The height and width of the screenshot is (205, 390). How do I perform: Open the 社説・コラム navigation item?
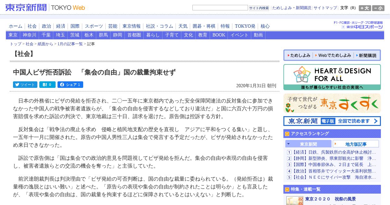point(160,26)
